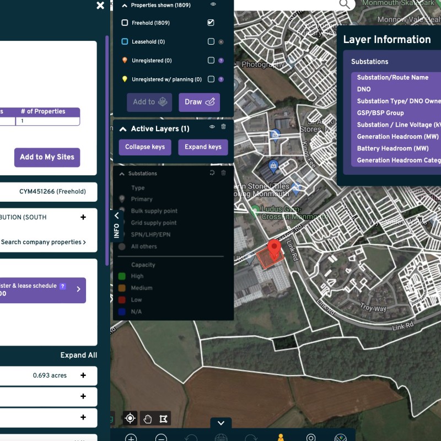The width and height of the screenshot is (441, 441).
Task: Delete all Active Layers via trash icon
Action: click(x=223, y=127)
